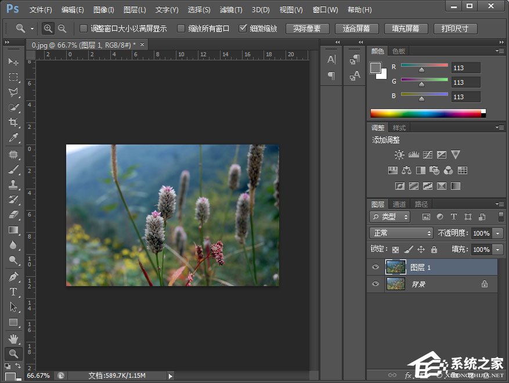Viewport: 509px width, 383px height.
Task: Click the 背景 layer thumbnail
Action: [x=395, y=284]
